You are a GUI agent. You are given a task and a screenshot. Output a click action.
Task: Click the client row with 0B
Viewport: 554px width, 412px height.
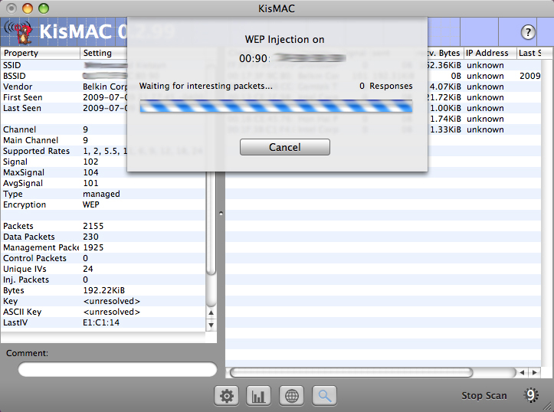pyautogui.click(x=484, y=76)
